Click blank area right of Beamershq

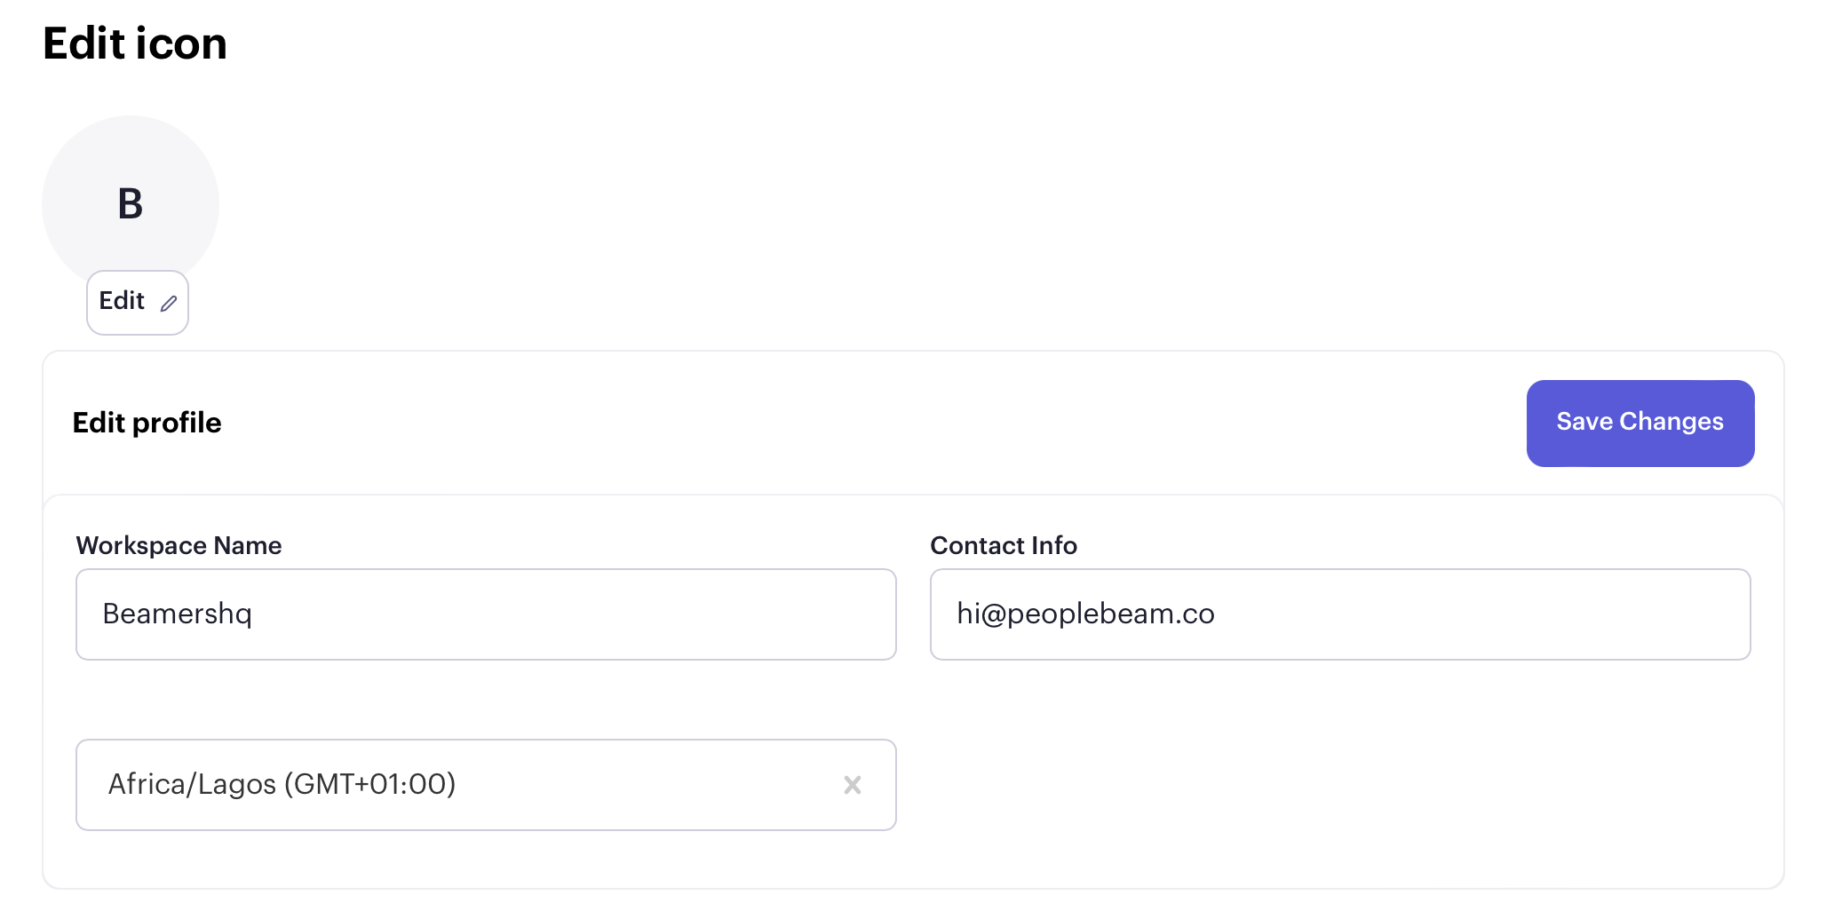(568, 614)
